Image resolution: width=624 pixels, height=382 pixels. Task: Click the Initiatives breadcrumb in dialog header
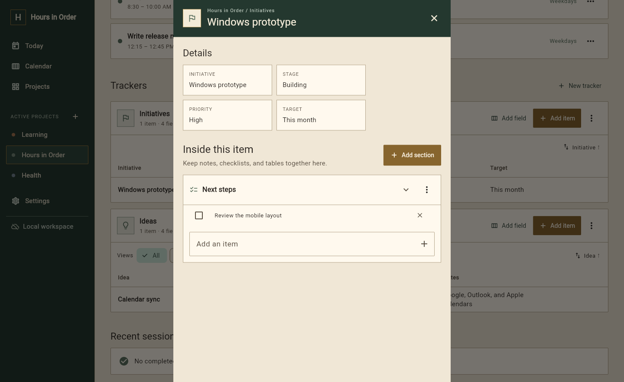pyautogui.click(x=262, y=10)
